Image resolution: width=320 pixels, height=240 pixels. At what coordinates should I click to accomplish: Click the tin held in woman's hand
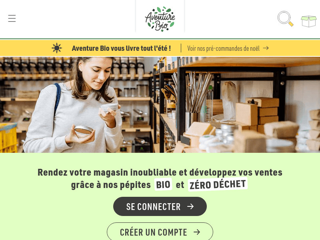coord(110,108)
